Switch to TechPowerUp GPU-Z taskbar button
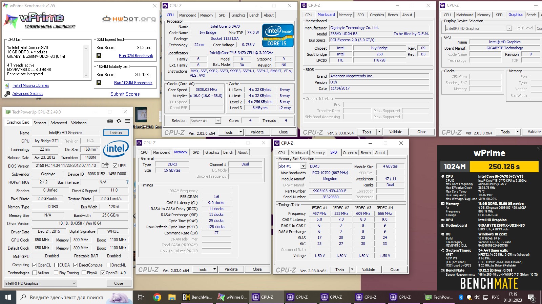Viewport: 542px width, 304px height. (x=439, y=297)
